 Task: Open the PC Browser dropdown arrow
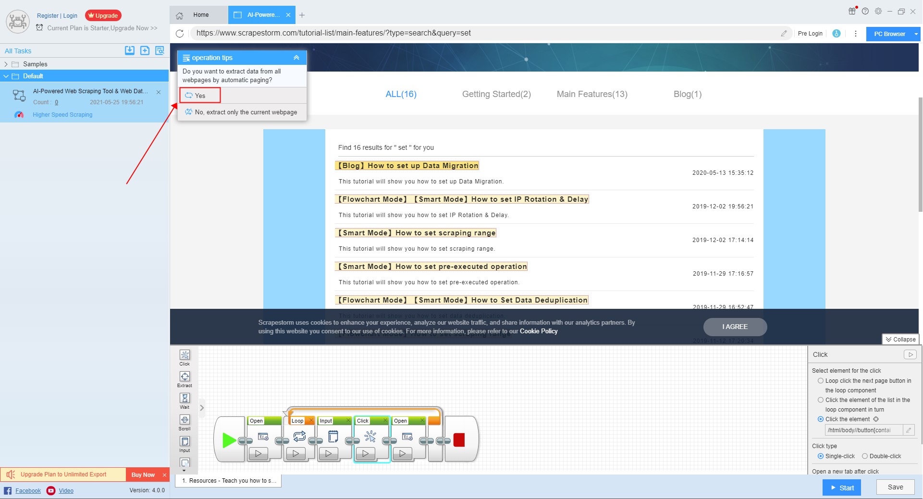pos(916,34)
